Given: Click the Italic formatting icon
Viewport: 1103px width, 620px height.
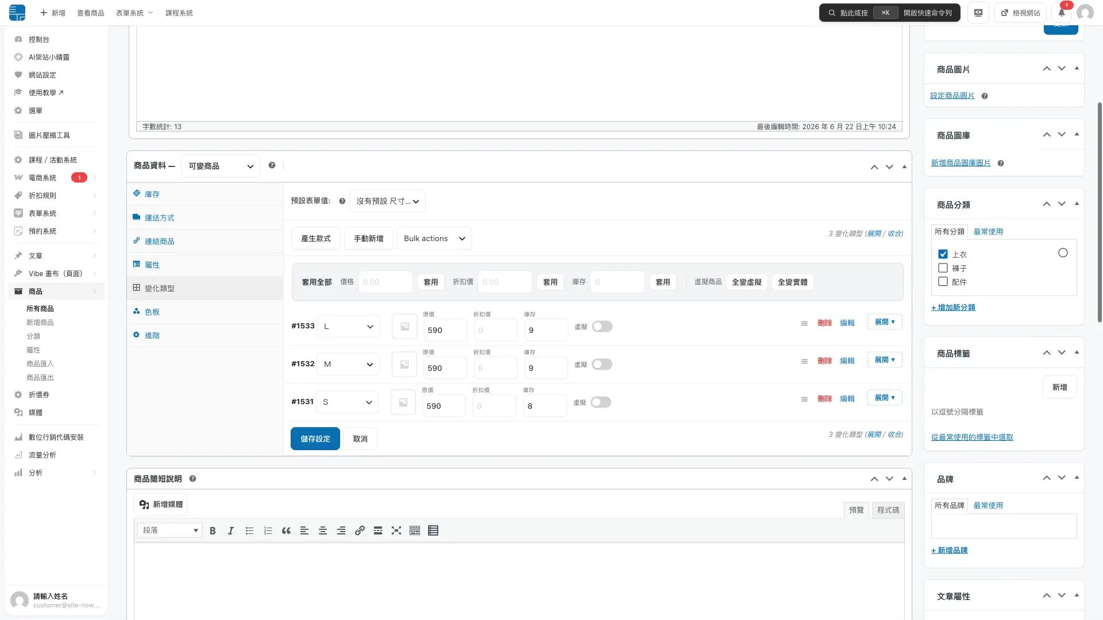Looking at the screenshot, I should (231, 531).
